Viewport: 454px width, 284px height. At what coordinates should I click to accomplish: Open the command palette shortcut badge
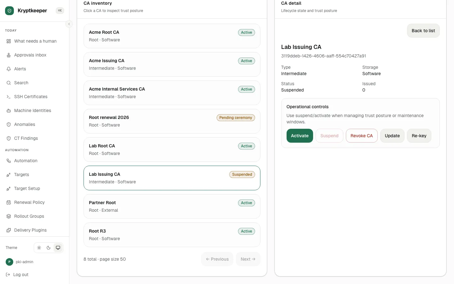coord(60,11)
